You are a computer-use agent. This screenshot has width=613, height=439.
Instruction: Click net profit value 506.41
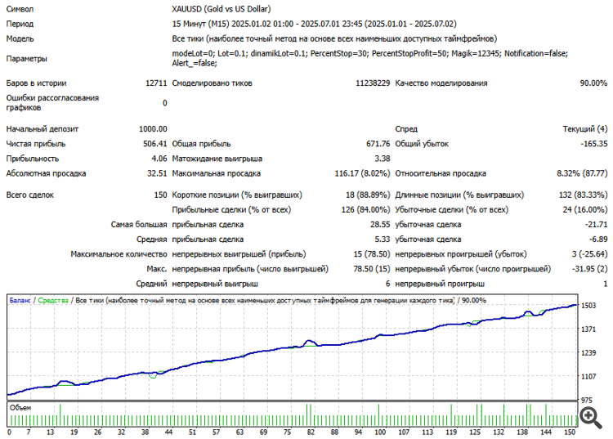(154, 144)
